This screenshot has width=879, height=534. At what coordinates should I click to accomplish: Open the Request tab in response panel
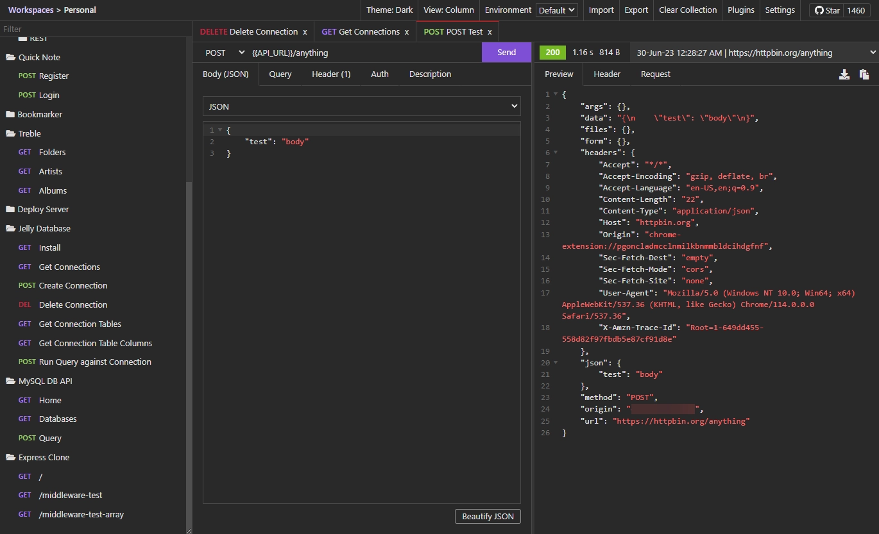(x=655, y=74)
